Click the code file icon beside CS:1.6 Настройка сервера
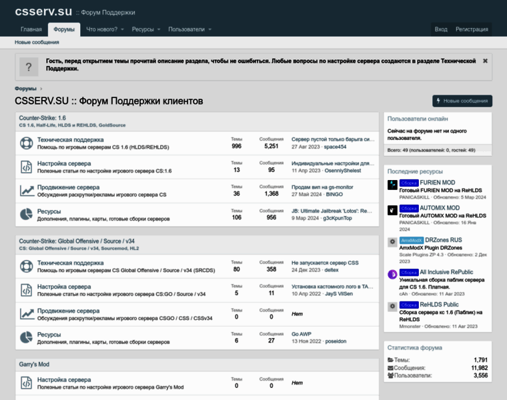507x400 pixels. coord(27,167)
